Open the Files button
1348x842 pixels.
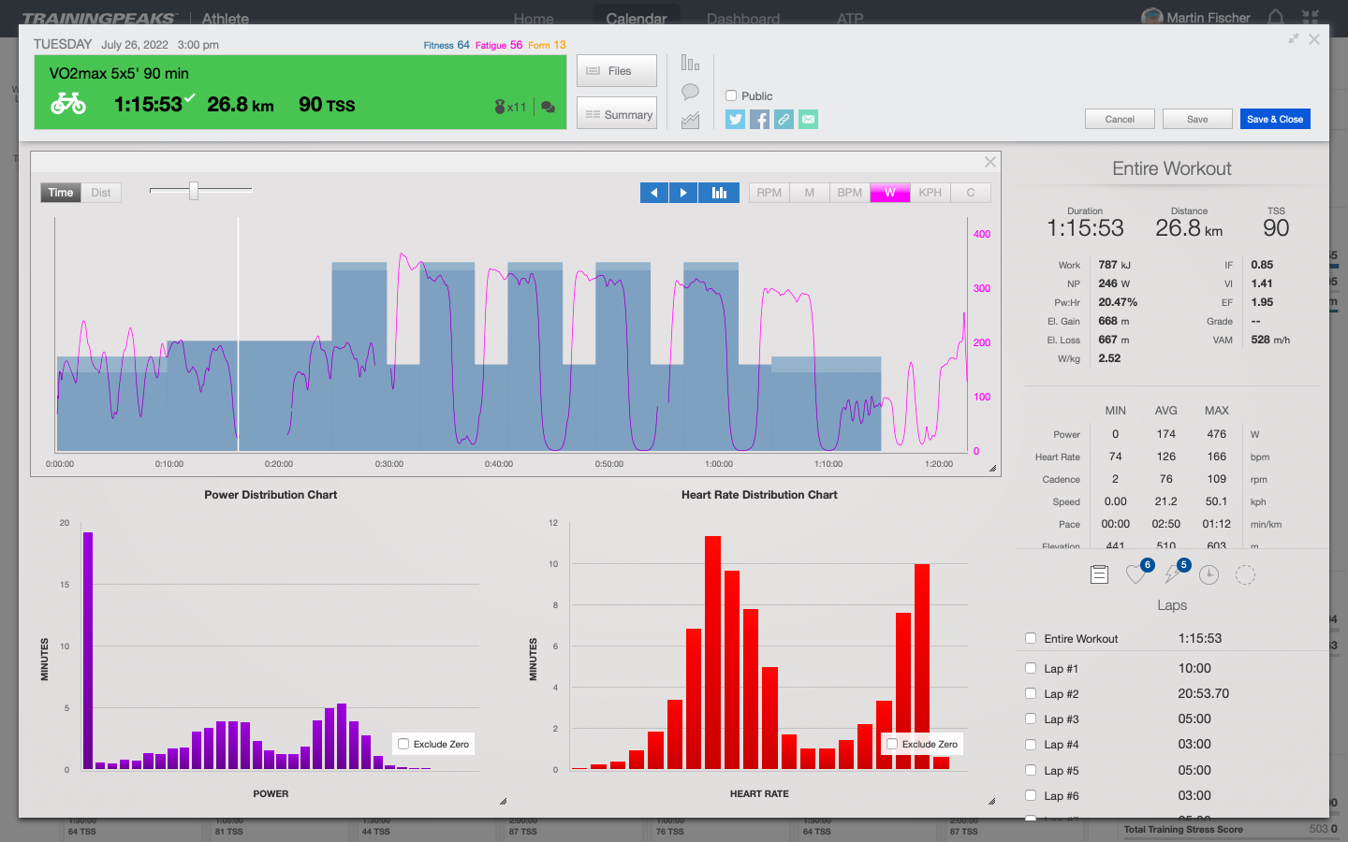coord(616,71)
